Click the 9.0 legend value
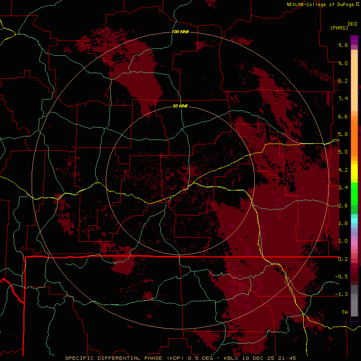 343,63
